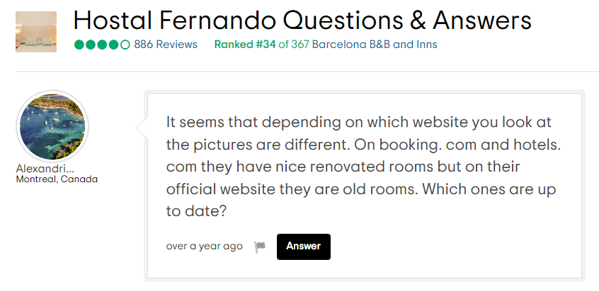
Task: Open Barcelona B&B and Inns link
Action: pos(375,44)
